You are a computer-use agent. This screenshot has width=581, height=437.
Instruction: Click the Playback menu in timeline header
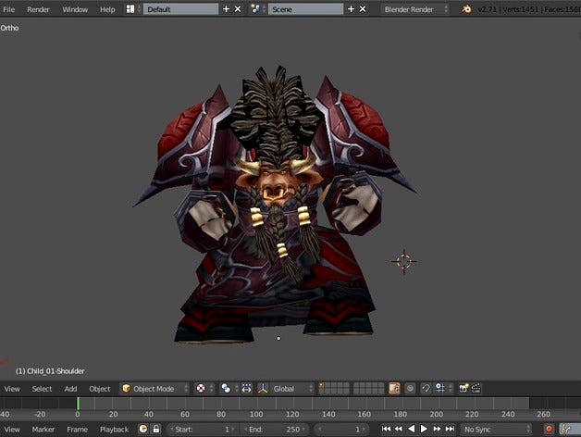[114, 430]
